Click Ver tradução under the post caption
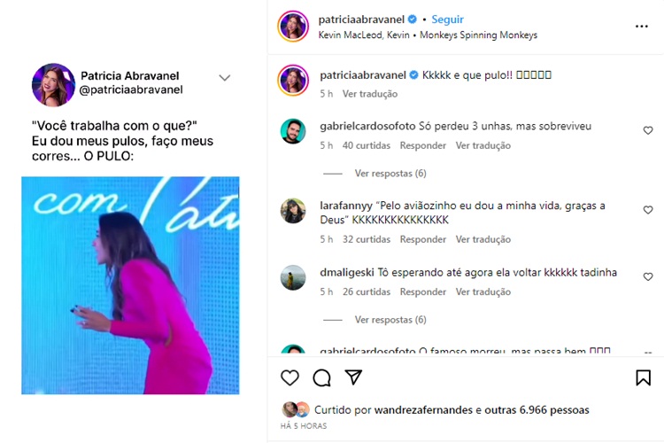 370,94
